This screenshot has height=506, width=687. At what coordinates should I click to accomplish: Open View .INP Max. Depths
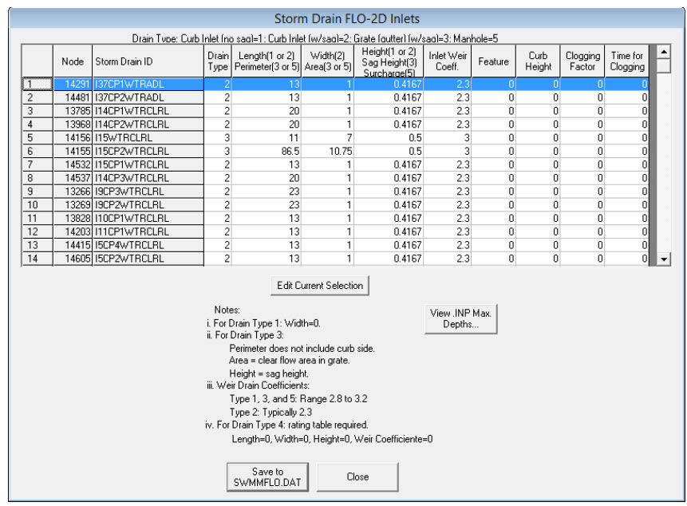(460, 319)
